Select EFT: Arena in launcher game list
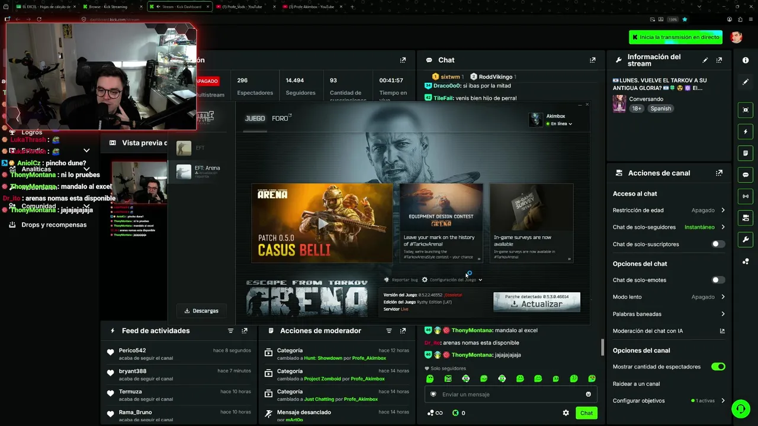Viewport: 758px width, 426px height. (201, 172)
